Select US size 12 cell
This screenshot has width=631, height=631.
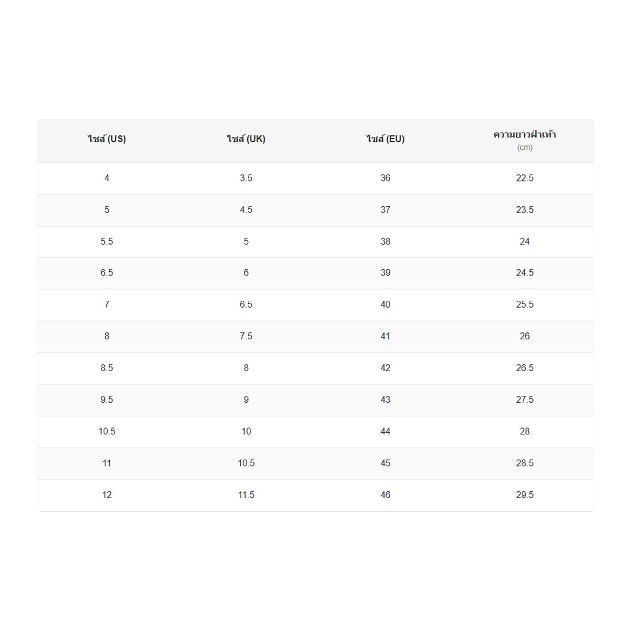[107, 495]
